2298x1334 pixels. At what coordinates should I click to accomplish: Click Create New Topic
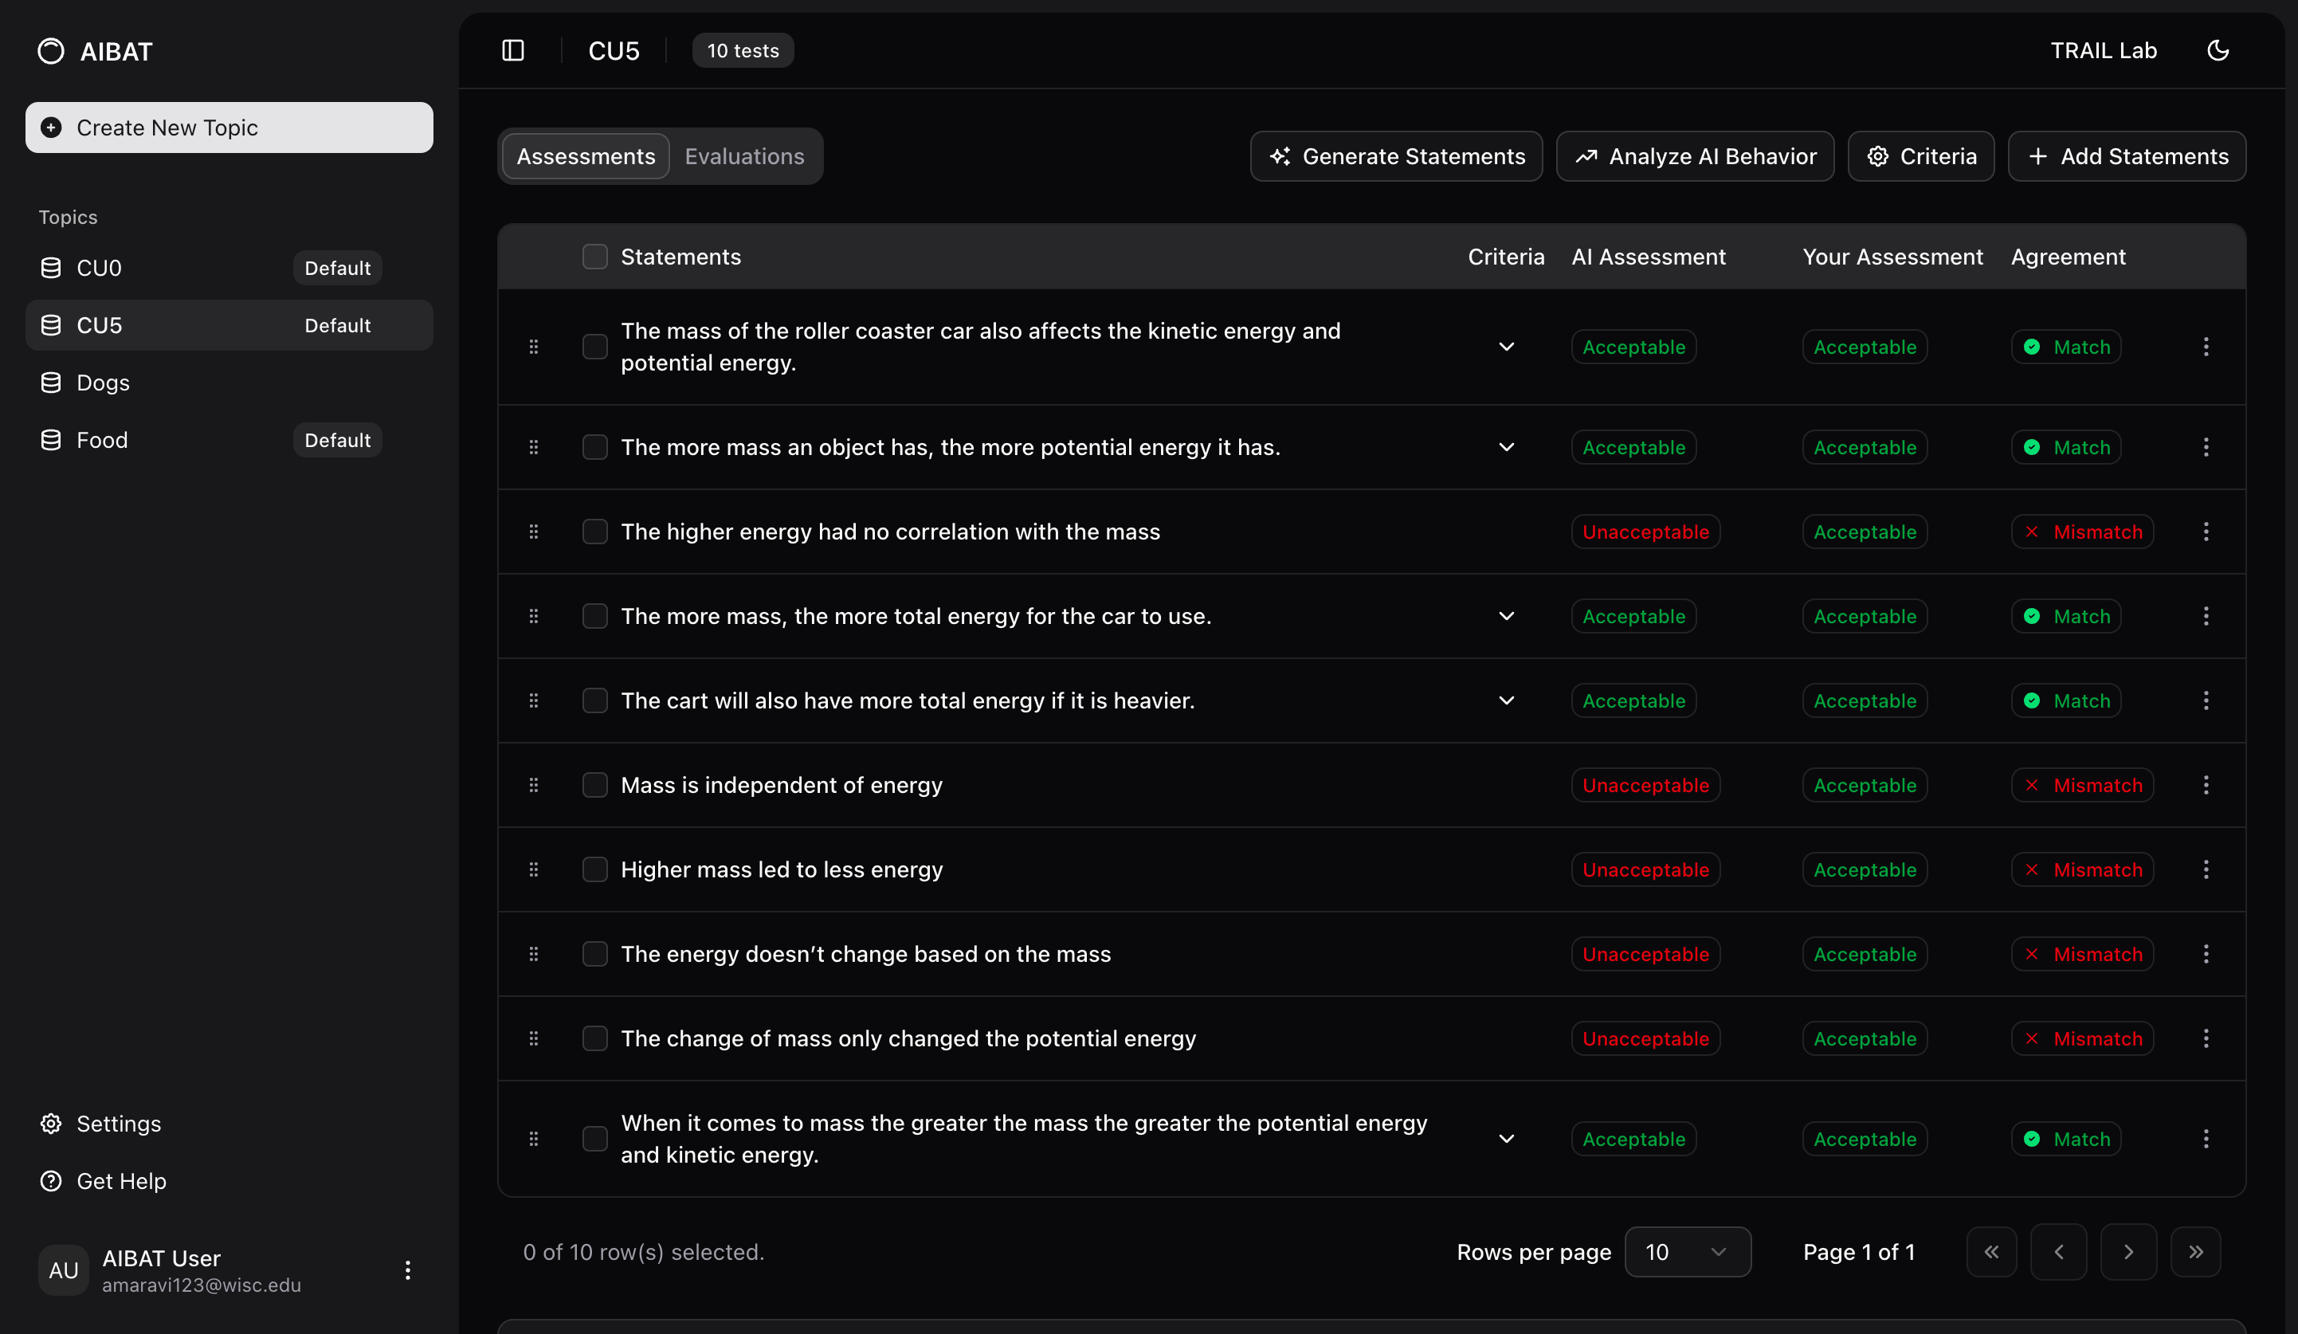(229, 128)
